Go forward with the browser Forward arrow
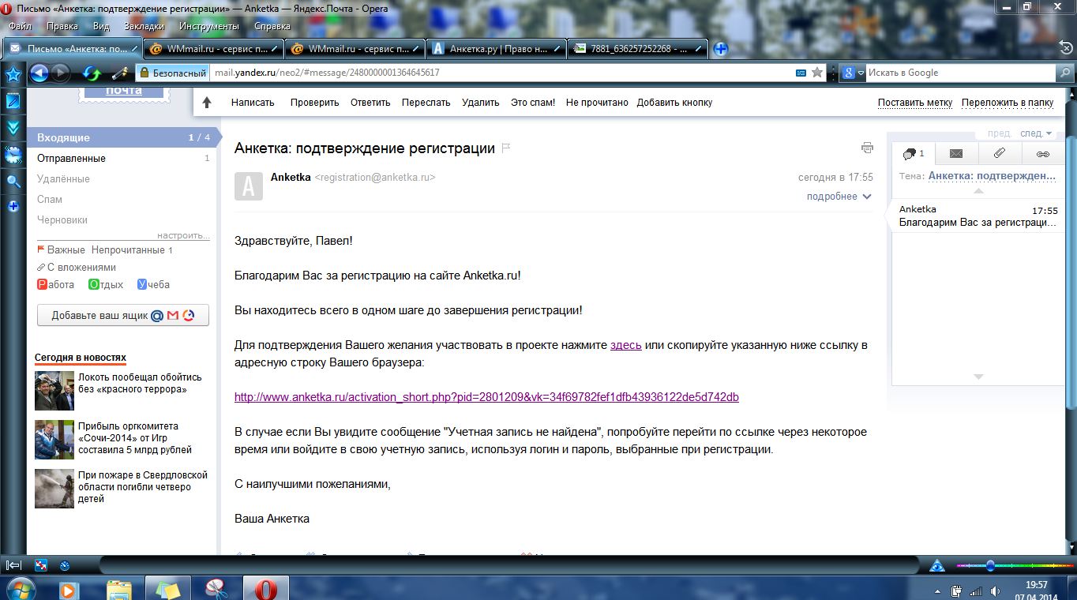This screenshot has height=600, width=1077. tap(60, 73)
